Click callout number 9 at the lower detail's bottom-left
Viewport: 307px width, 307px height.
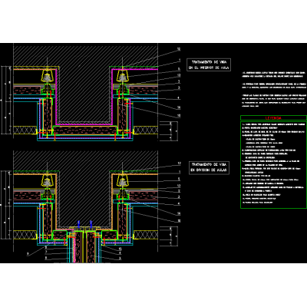click(x=28, y=253)
